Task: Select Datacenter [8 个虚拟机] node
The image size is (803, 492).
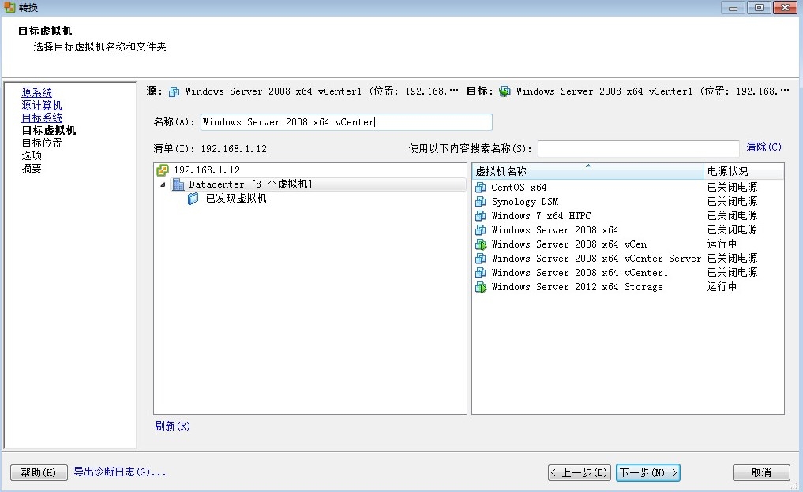Action: point(250,184)
